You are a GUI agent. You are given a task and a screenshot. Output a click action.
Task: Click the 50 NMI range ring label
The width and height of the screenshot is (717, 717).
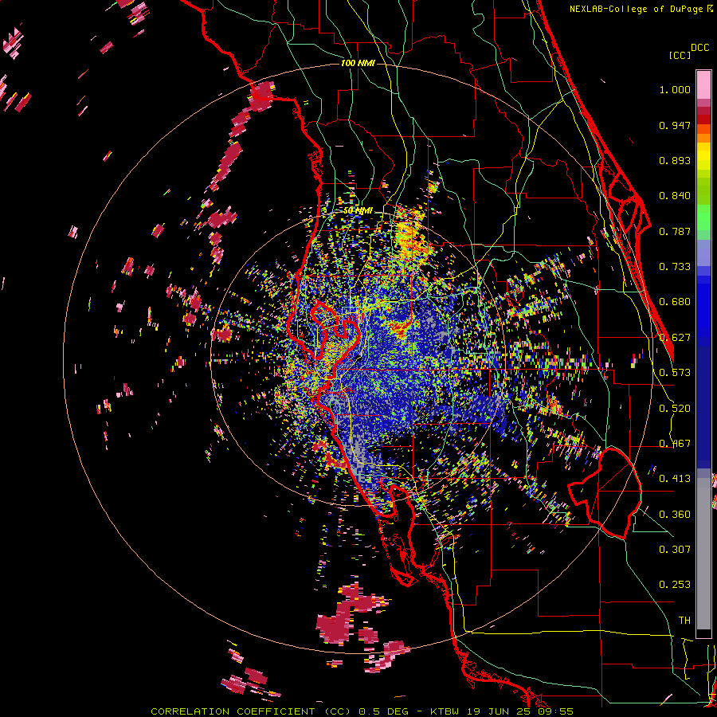pyautogui.click(x=358, y=211)
